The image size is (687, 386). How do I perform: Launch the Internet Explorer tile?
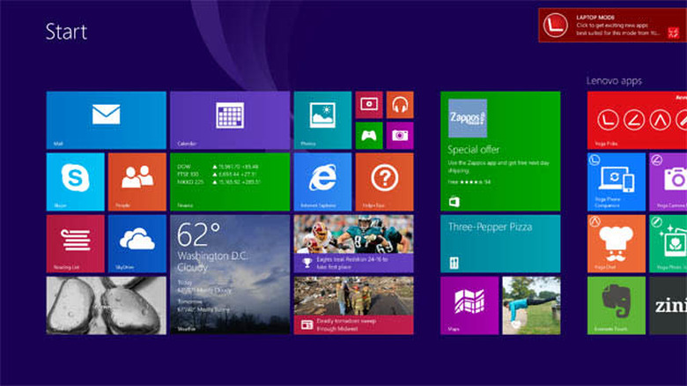point(322,182)
